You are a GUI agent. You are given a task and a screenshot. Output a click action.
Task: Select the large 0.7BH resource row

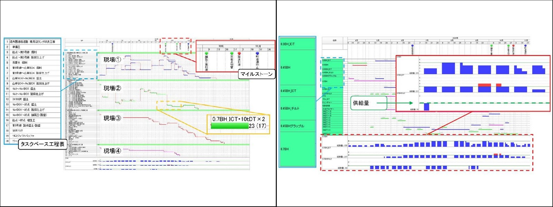(297, 149)
